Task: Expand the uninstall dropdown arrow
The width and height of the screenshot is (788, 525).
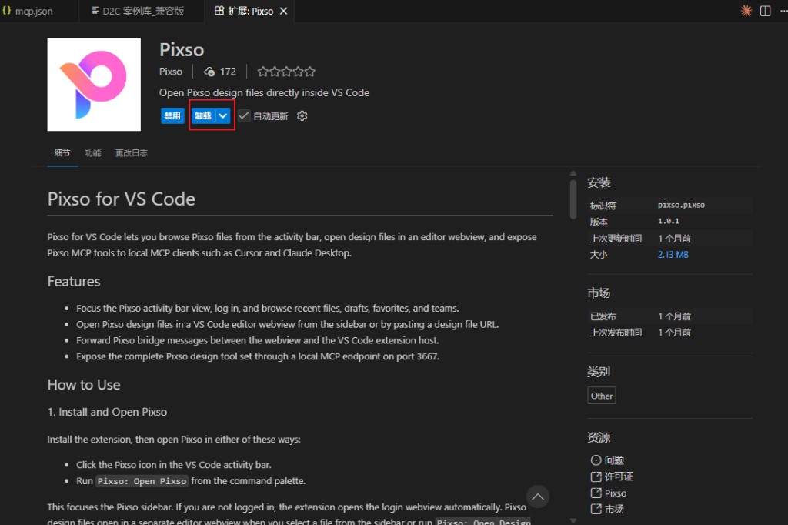Action: click(223, 115)
